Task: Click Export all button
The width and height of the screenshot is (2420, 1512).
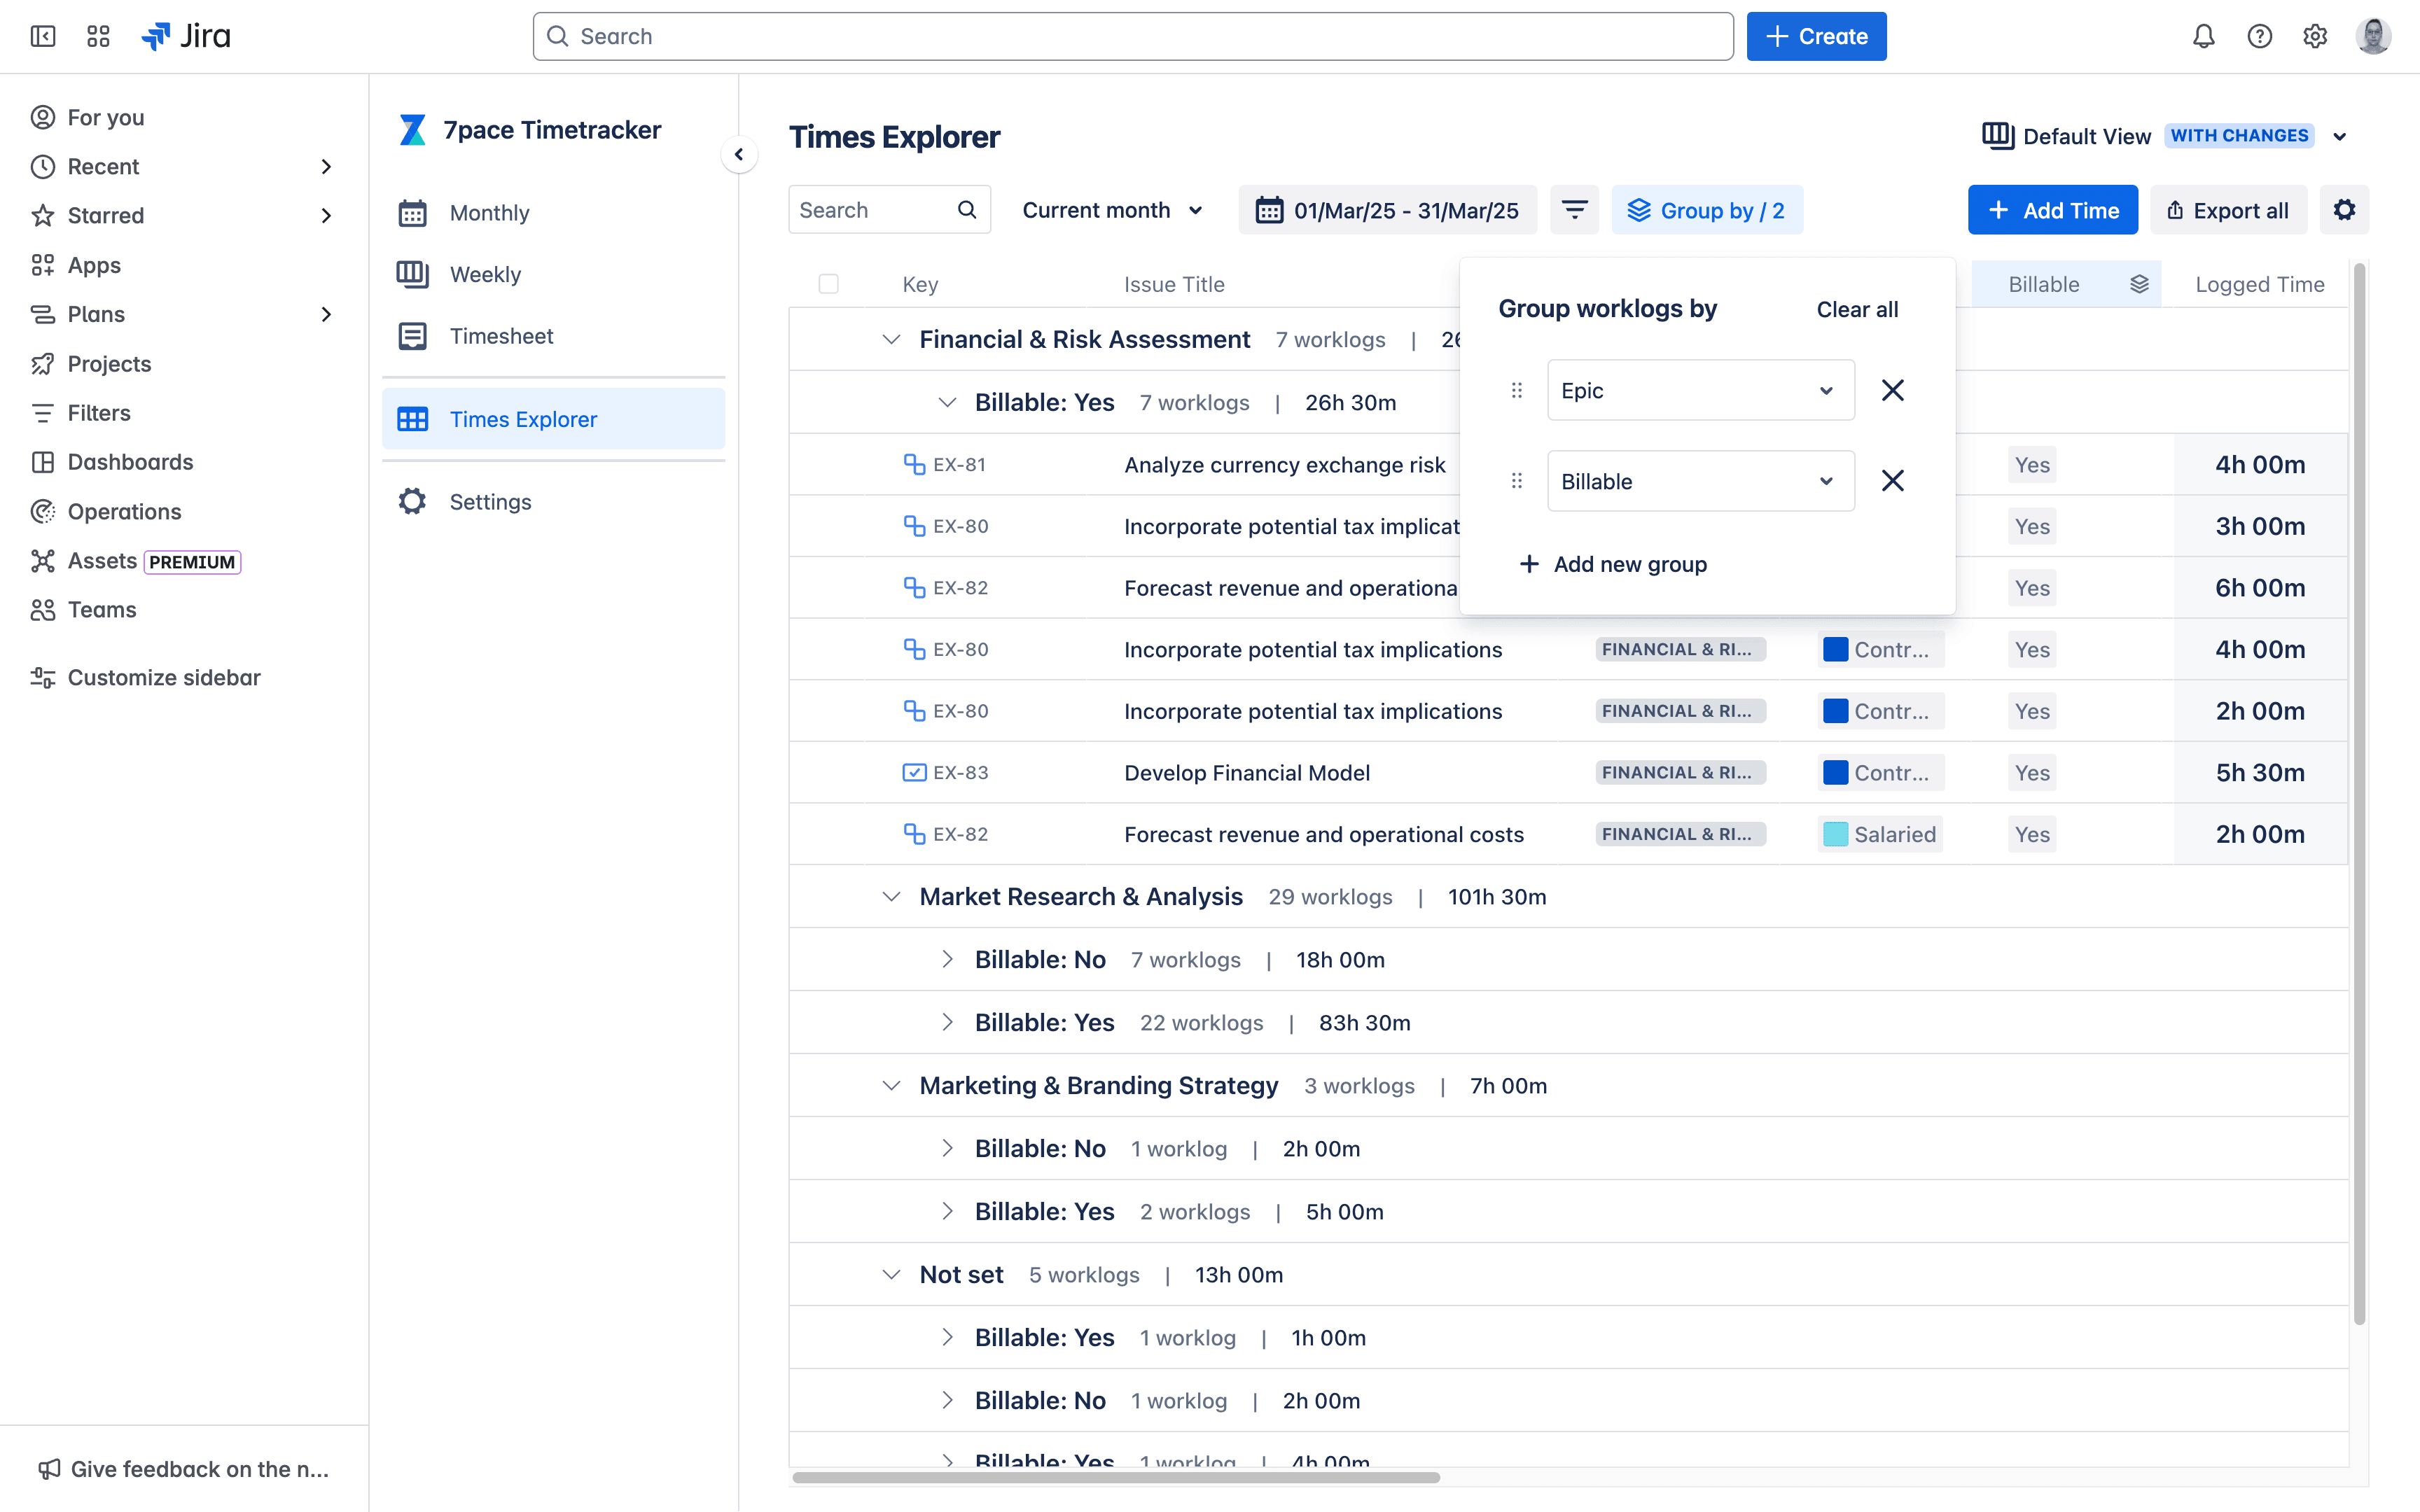Action: click(x=2228, y=210)
